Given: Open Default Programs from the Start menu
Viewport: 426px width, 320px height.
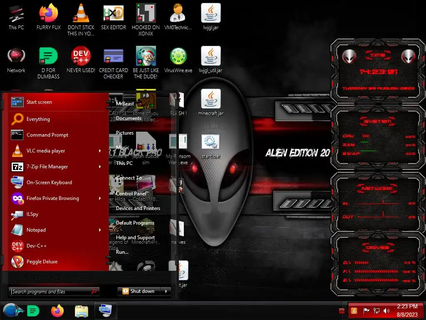Looking at the screenshot, I should [135, 223].
